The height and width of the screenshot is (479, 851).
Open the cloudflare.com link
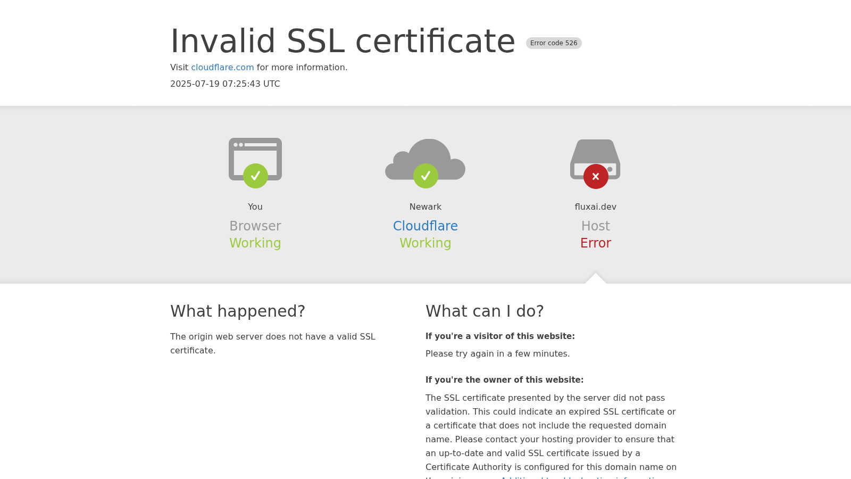click(222, 68)
